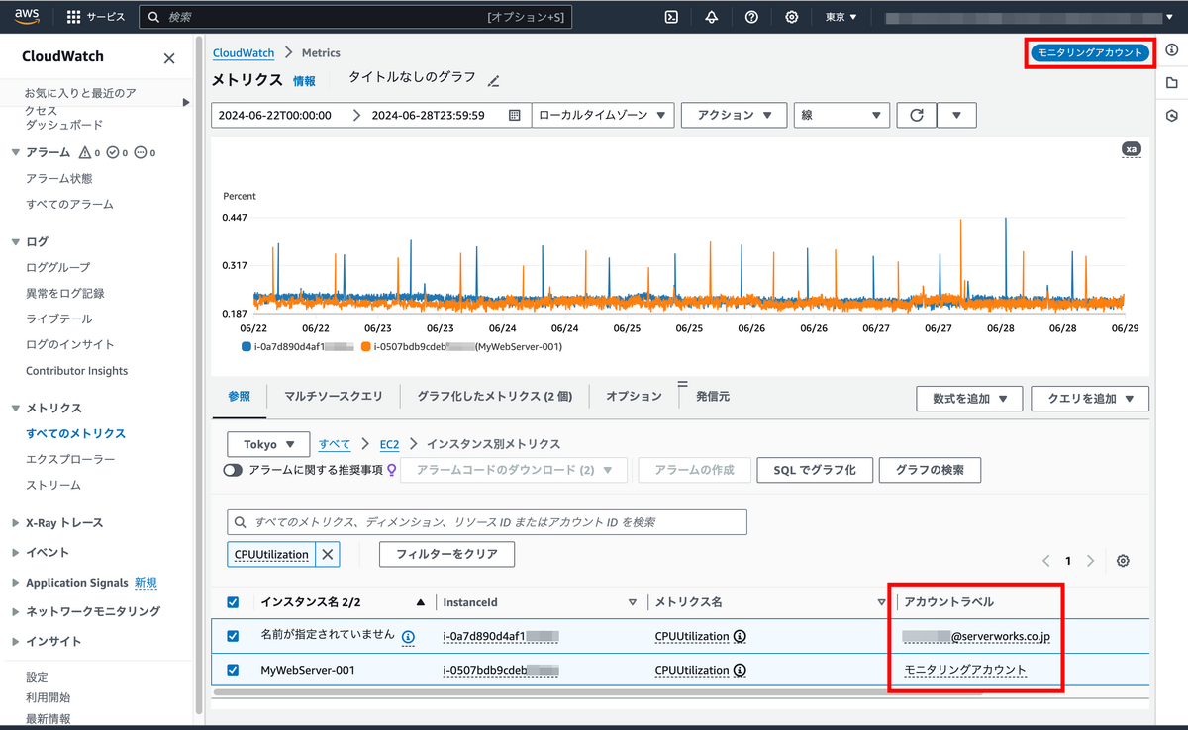Click the search magnifier in top bar

[x=152, y=17]
